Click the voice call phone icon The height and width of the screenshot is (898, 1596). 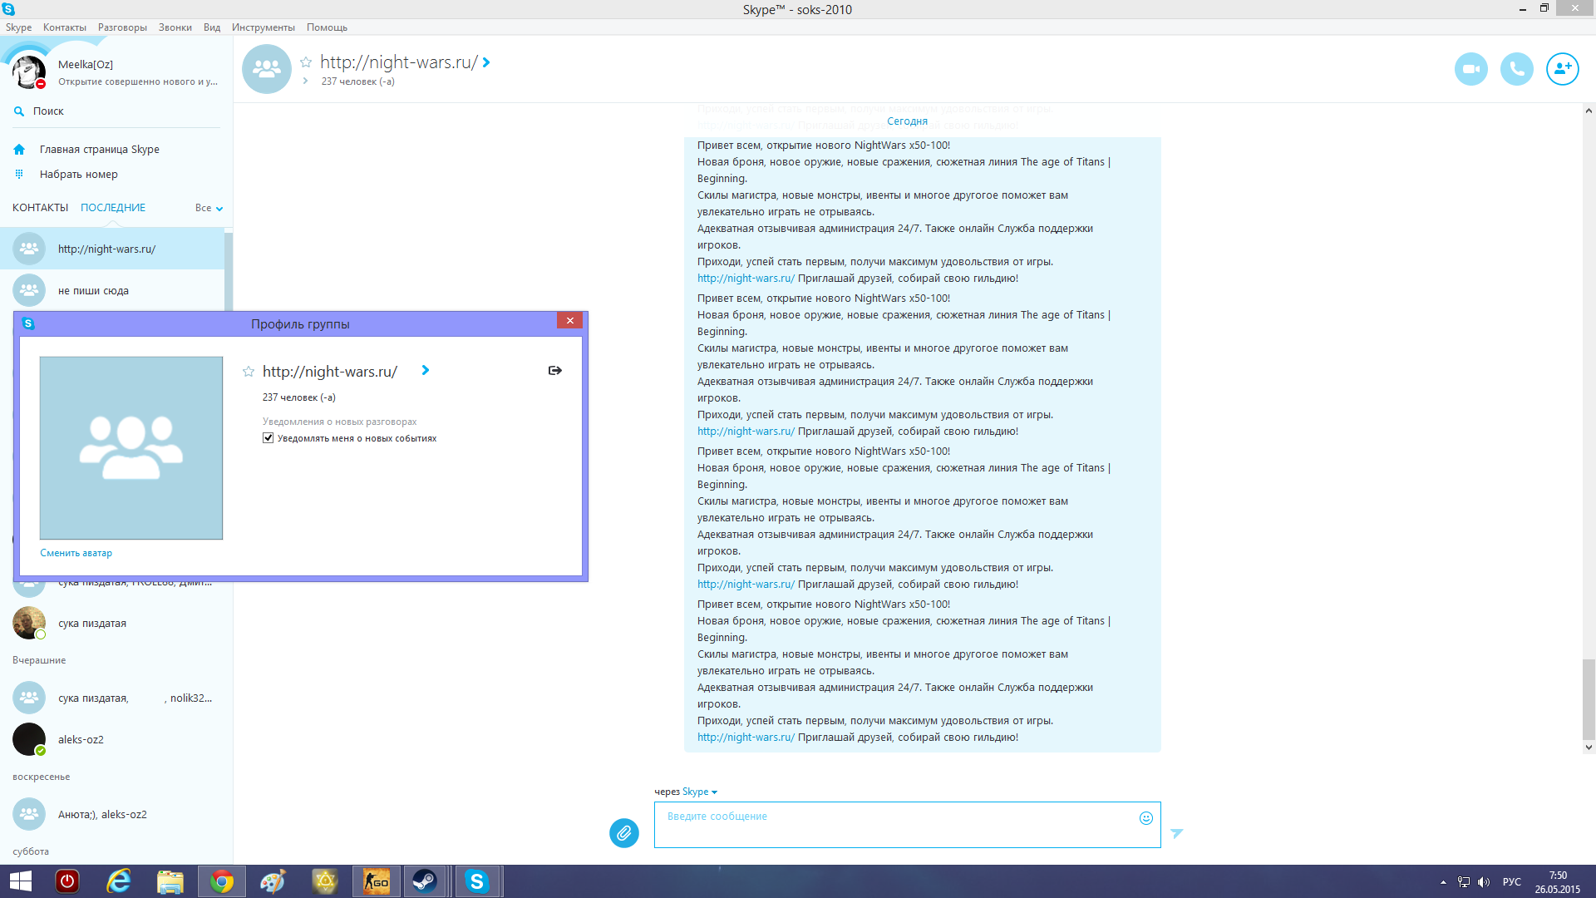click(x=1516, y=69)
